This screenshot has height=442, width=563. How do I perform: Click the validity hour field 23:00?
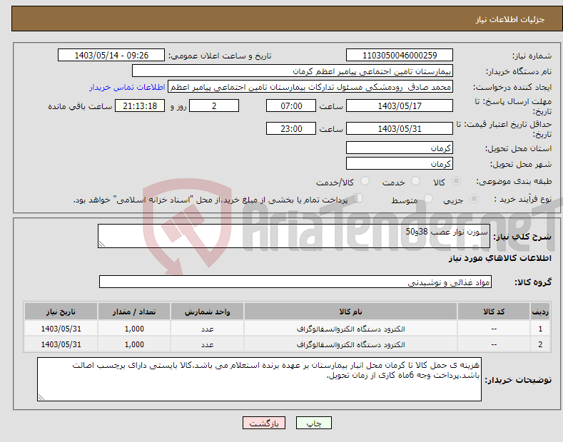[291, 128]
